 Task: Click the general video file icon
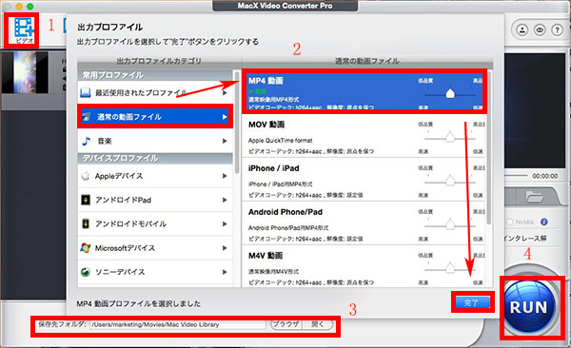(87, 117)
